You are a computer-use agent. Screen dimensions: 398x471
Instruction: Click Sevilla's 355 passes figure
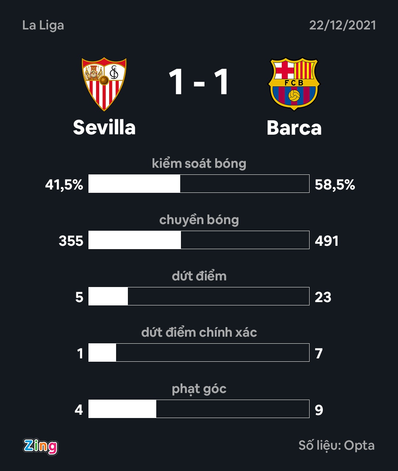(x=71, y=241)
